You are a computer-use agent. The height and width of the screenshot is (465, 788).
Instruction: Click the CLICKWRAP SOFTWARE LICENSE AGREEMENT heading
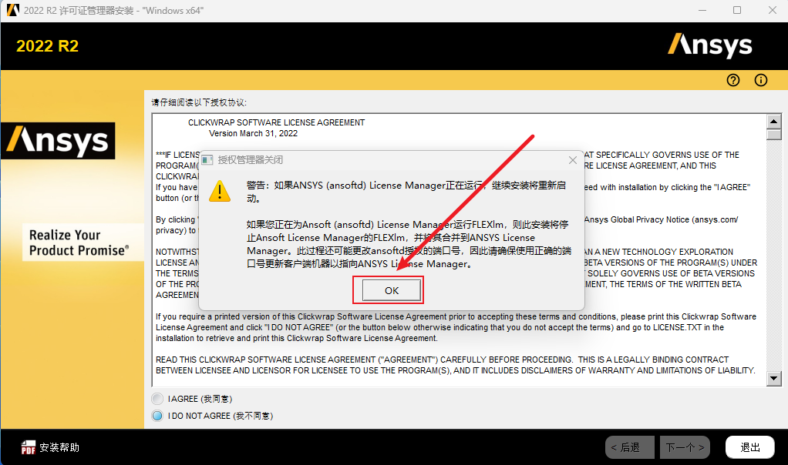click(x=276, y=122)
